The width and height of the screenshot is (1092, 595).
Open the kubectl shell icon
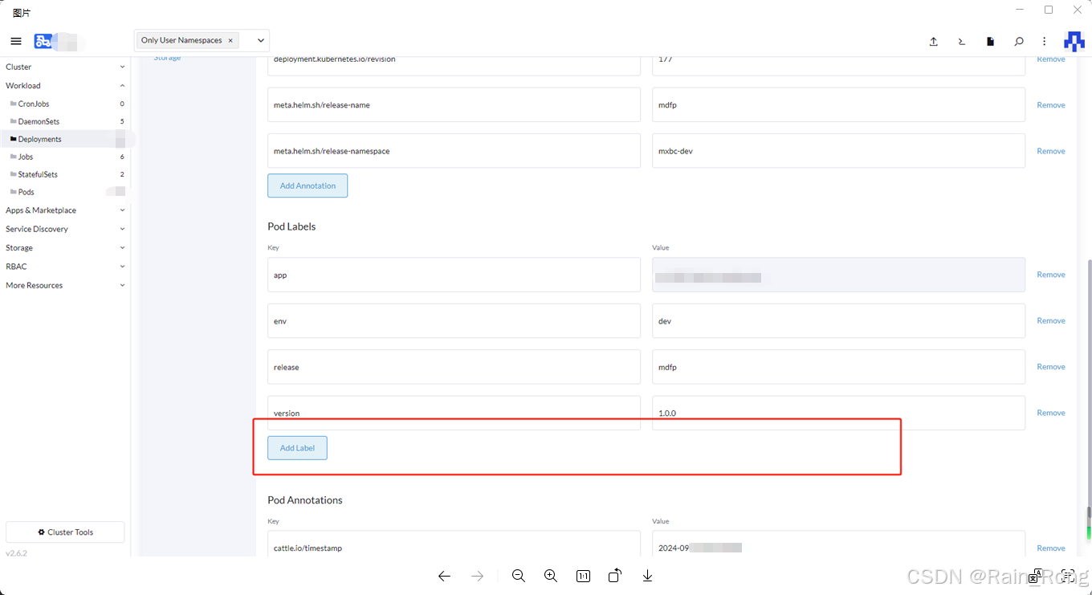click(961, 41)
